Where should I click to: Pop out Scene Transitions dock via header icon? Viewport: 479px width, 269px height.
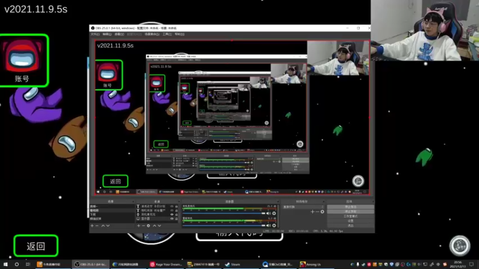pos(324,201)
